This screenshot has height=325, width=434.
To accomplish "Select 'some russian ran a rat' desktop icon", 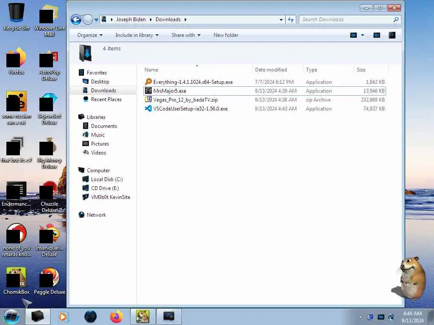I will 17,108.
